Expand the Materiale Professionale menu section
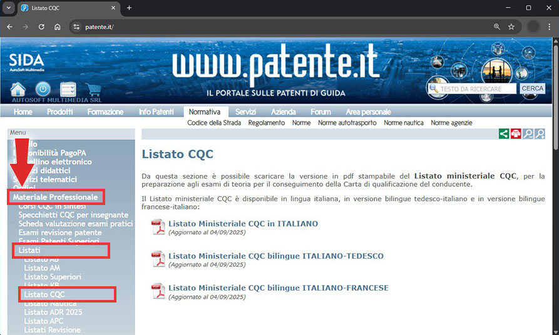 (56, 197)
